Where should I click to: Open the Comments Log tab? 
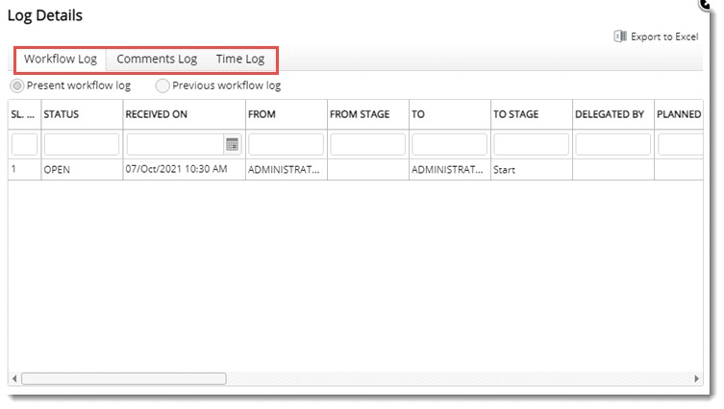click(x=157, y=60)
